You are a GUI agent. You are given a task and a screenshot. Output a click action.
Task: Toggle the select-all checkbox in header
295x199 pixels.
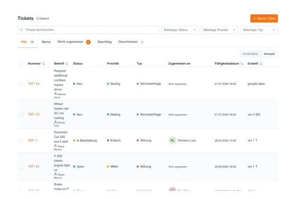click(x=21, y=64)
